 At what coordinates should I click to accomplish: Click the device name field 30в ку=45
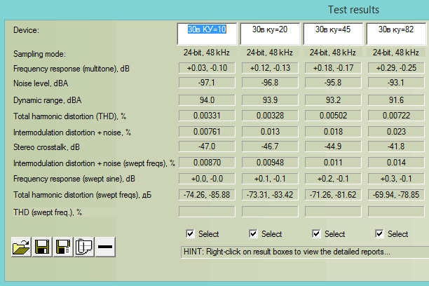click(x=333, y=34)
